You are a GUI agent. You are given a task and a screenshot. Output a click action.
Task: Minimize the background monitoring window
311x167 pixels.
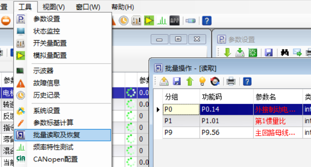coord(159,39)
